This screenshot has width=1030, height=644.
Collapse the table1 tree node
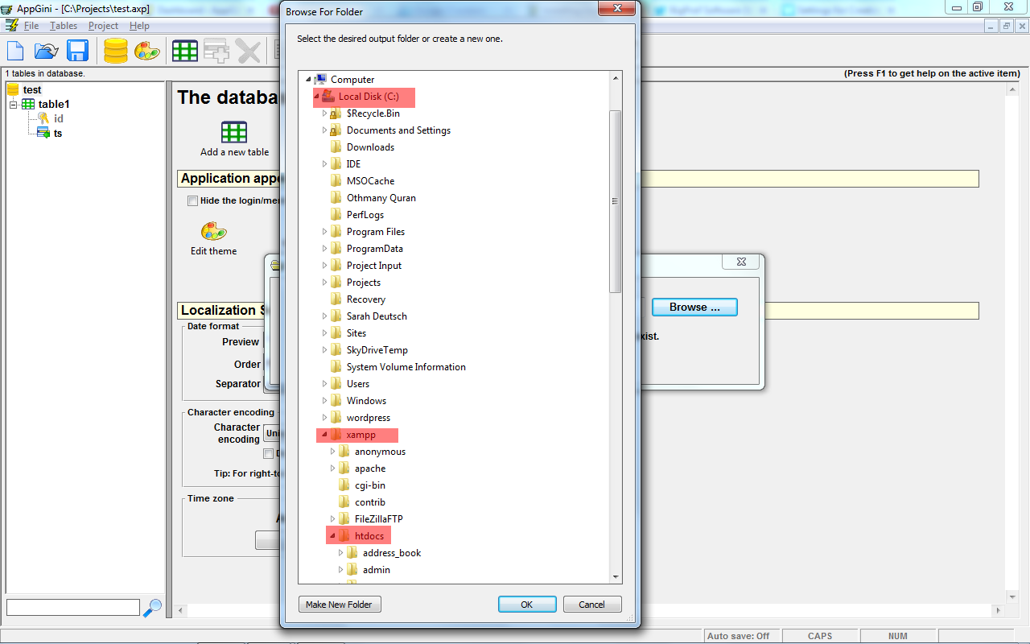[x=13, y=105]
